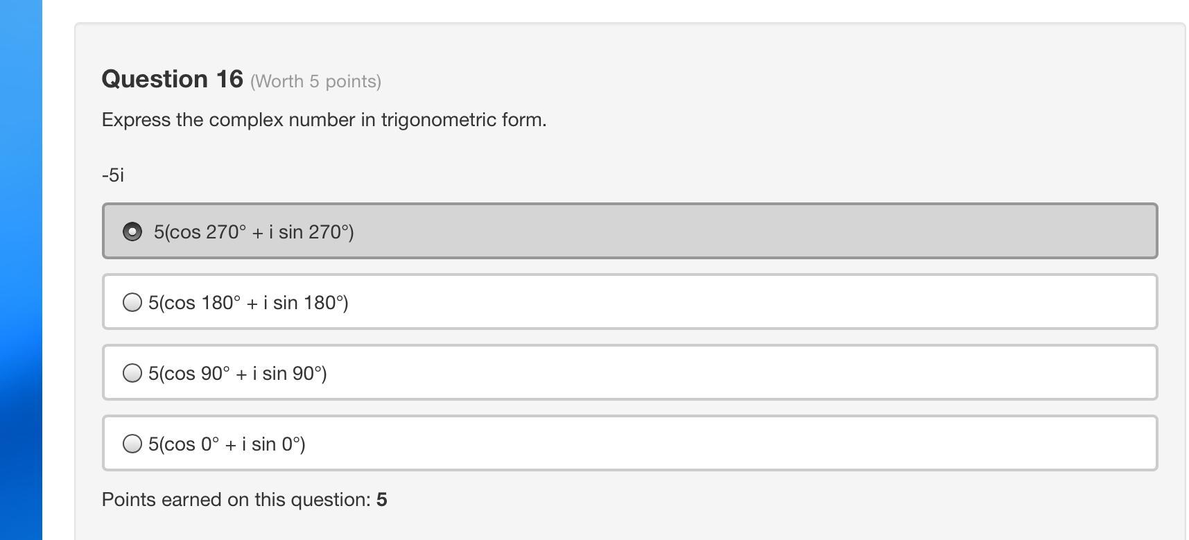Click the answer text 5(cos 180° + i sin 180°)
This screenshot has height=540, width=1189.
click(248, 303)
